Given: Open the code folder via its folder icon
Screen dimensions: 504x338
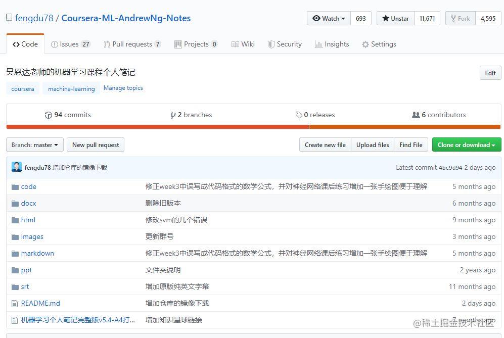Looking at the screenshot, I should tap(15, 186).
